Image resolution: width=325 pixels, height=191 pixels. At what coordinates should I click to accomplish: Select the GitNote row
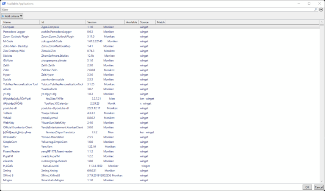(x=161, y=61)
